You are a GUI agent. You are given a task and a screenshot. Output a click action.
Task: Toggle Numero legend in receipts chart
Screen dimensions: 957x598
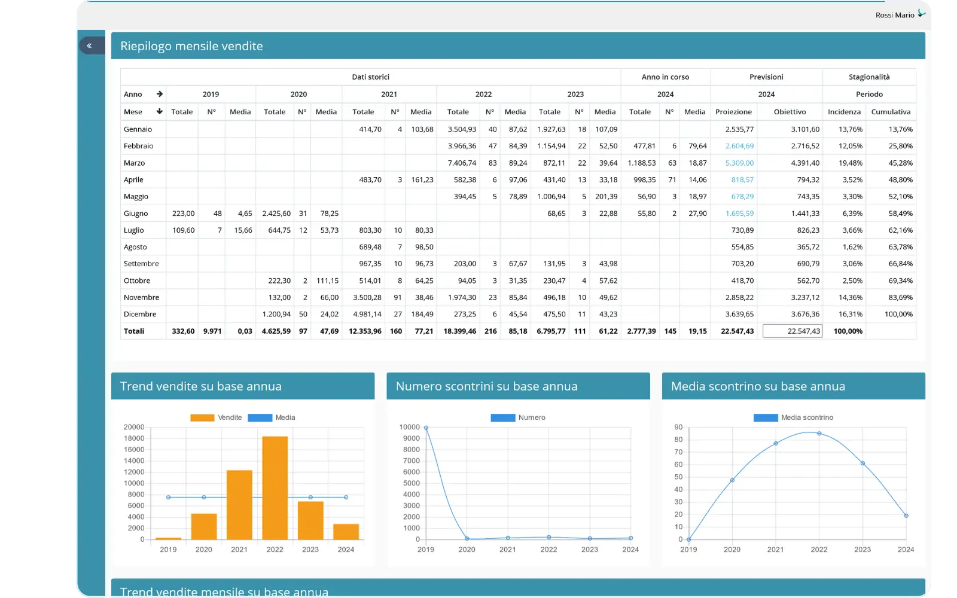click(x=518, y=417)
